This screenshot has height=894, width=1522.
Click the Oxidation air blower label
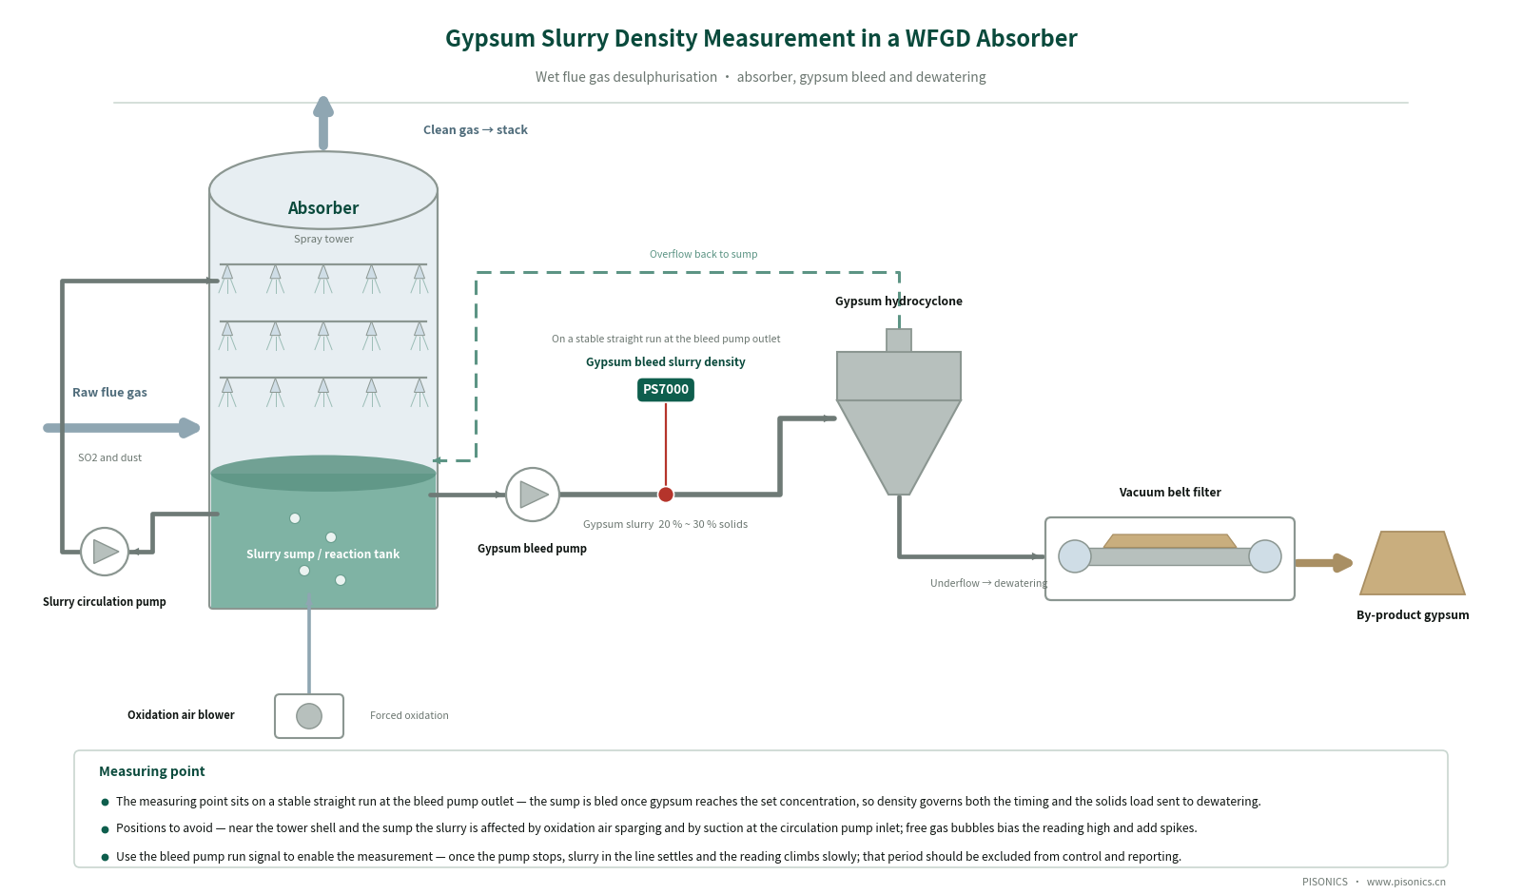pyautogui.click(x=181, y=714)
